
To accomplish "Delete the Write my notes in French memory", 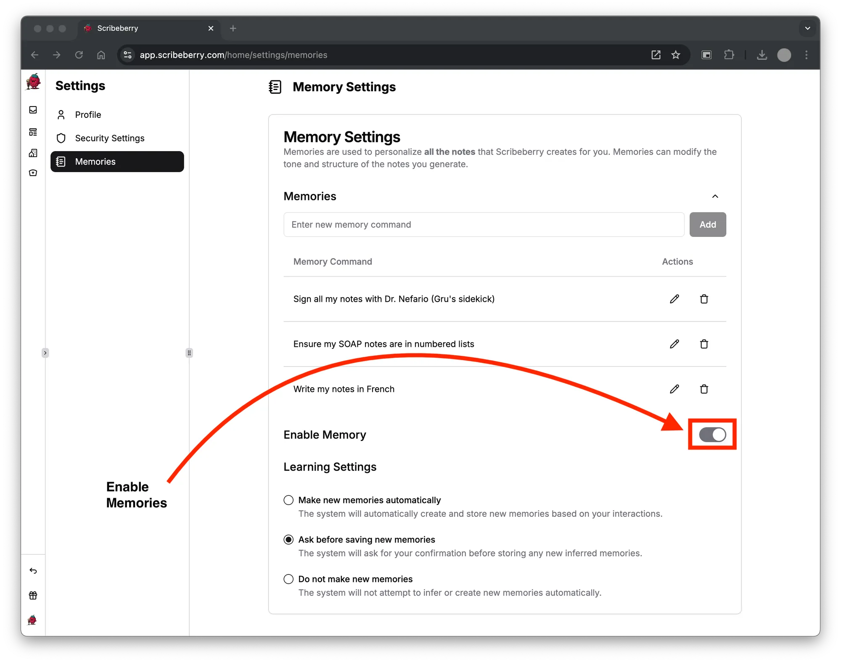I will click(704, 389).
